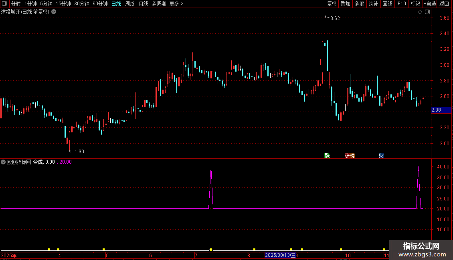Expand the 股朋指标网 indicator dropdown

[3, 162]
